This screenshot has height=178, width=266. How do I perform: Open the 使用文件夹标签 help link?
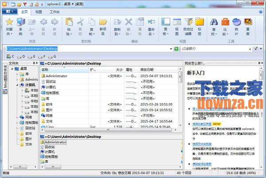(202, 144)
